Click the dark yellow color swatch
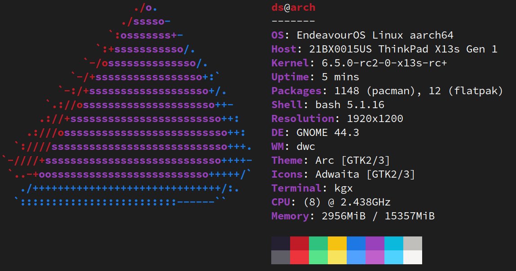This screenshot has width=516, height=271. click(x=337, y=243)
